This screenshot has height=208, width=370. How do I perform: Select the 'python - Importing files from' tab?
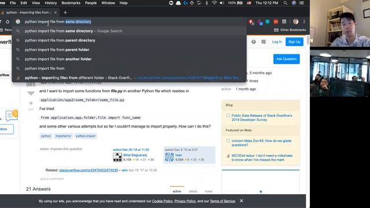point(28,13)
